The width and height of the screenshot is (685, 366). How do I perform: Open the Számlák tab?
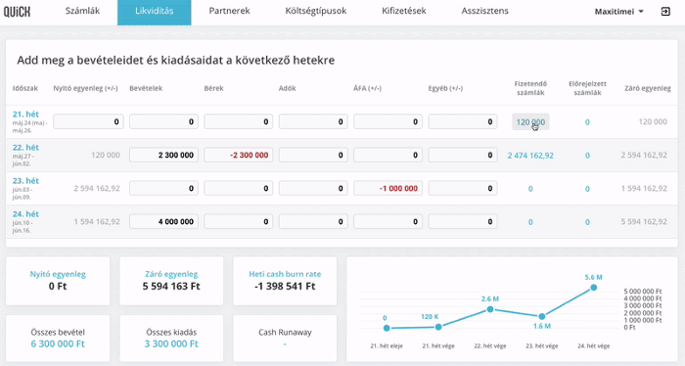coord(82,11)
